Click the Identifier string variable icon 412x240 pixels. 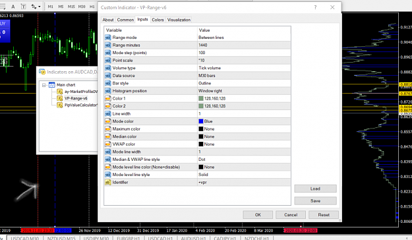point(108,183)
